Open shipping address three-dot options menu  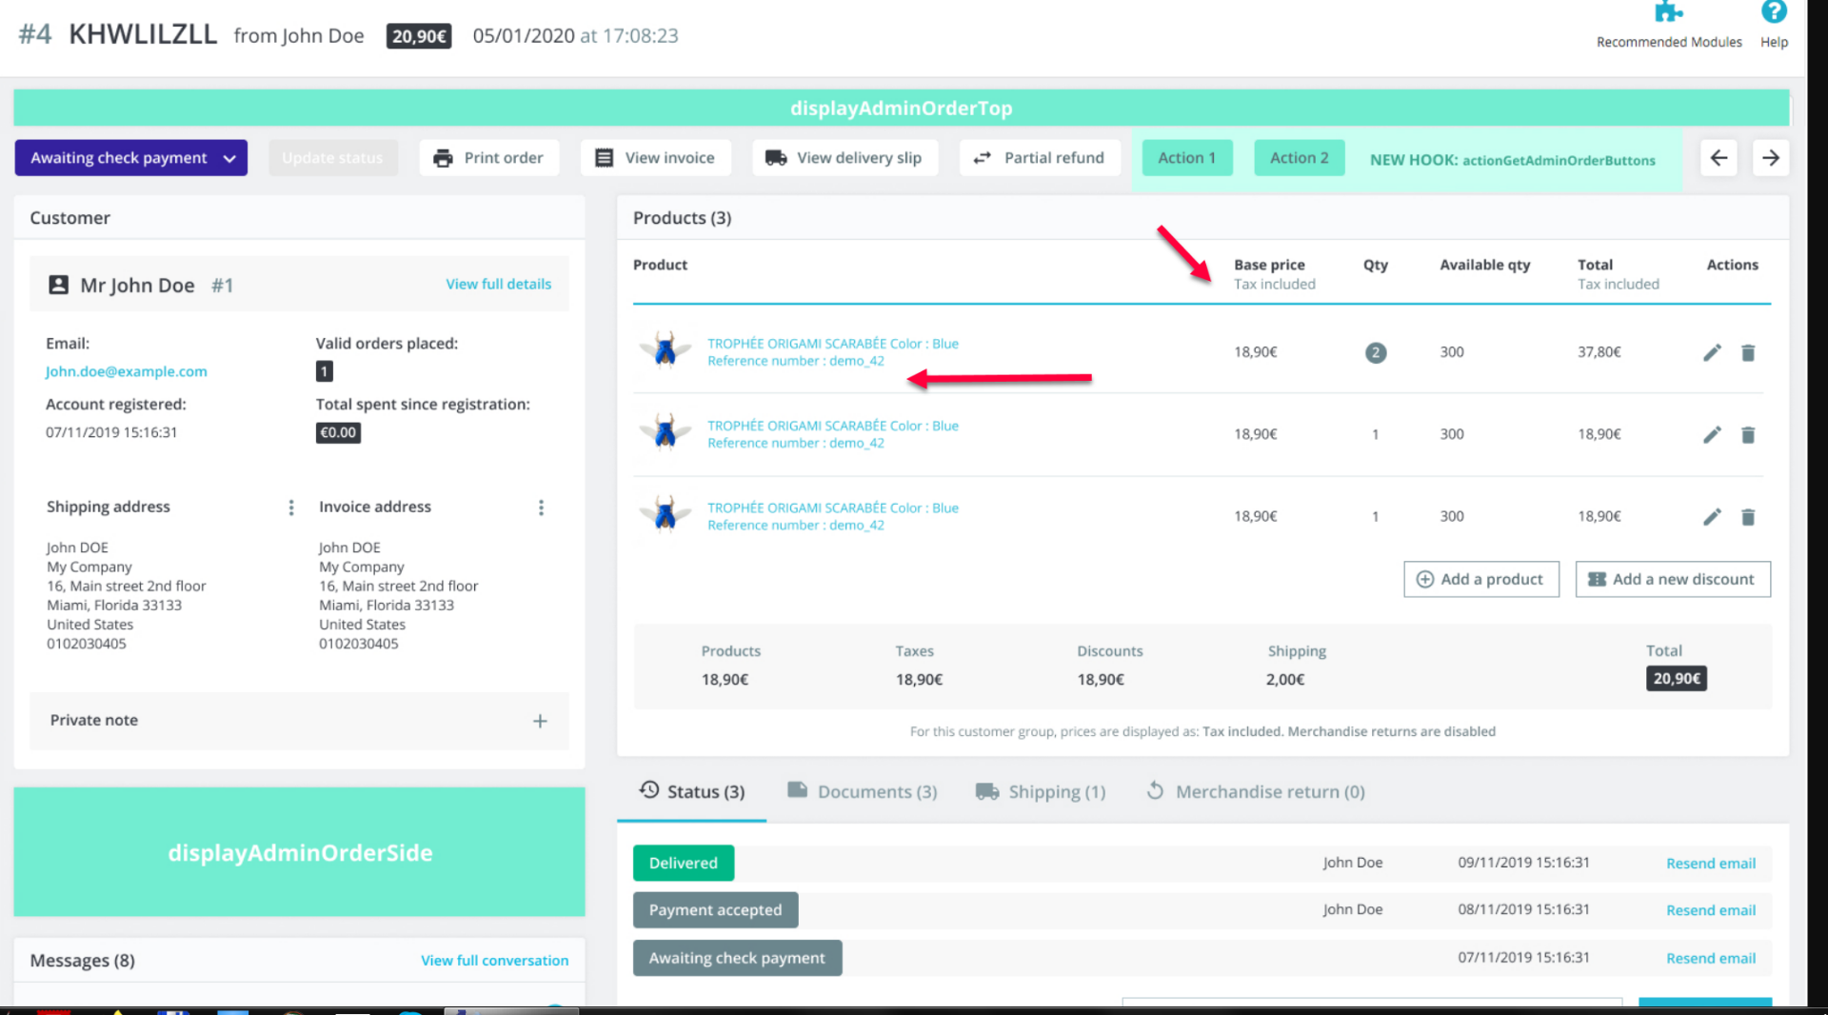click(x=291, y=507)
